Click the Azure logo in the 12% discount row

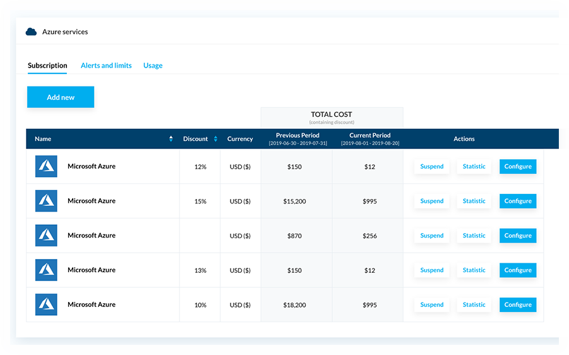click(46, 166)
